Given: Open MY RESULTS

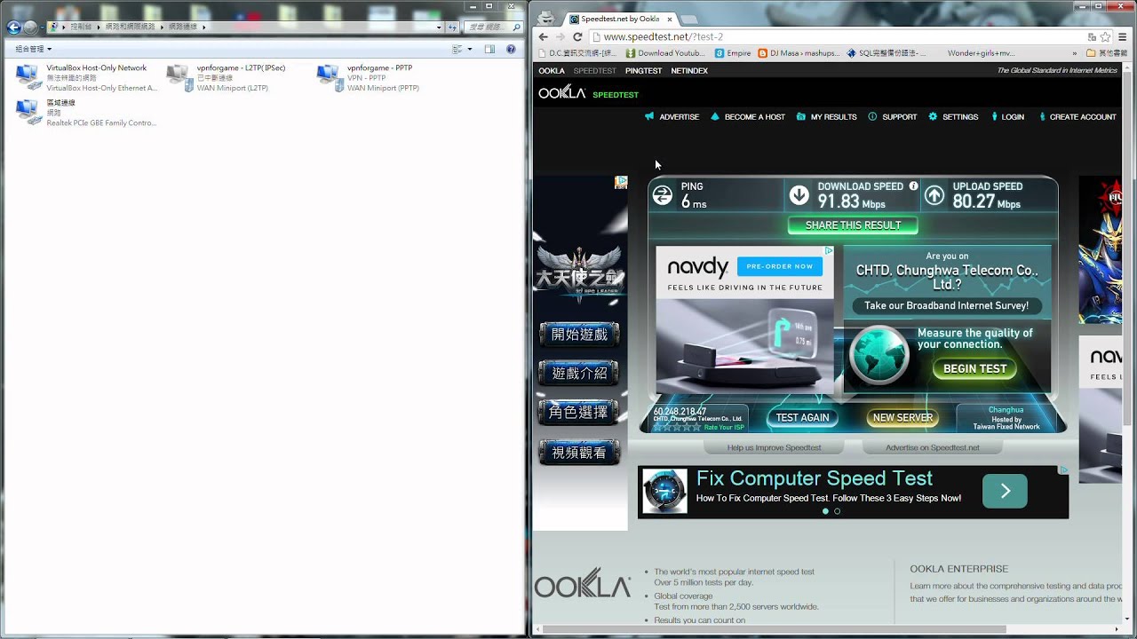Looking at the screenshot, I should click(826, 116).
